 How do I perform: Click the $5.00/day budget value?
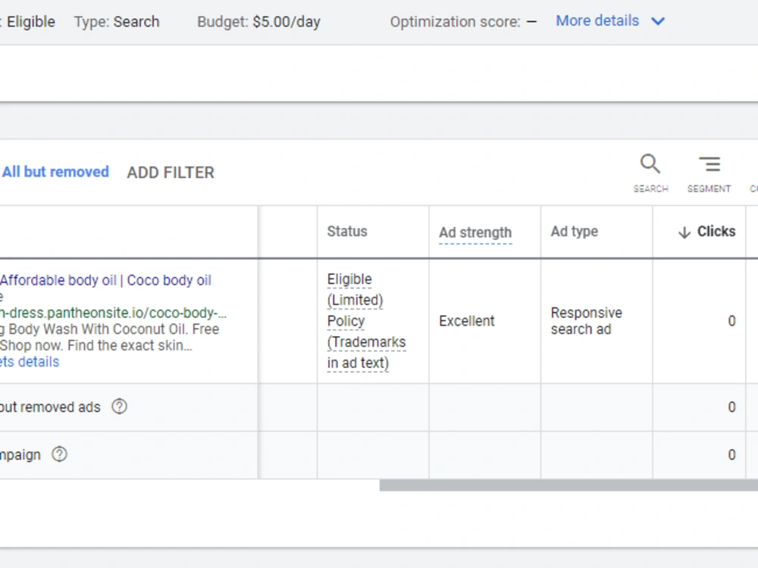pyautogui.click(x=287, y=22)
